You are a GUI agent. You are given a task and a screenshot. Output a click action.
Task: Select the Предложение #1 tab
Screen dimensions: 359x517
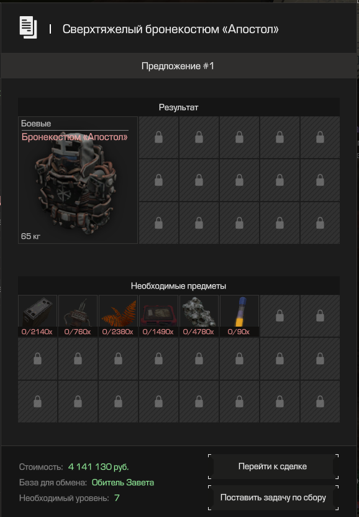pos(179,66)
